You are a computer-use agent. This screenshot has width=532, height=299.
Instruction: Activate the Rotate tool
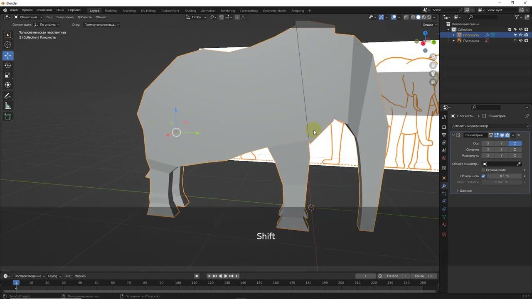click(7, 65)
